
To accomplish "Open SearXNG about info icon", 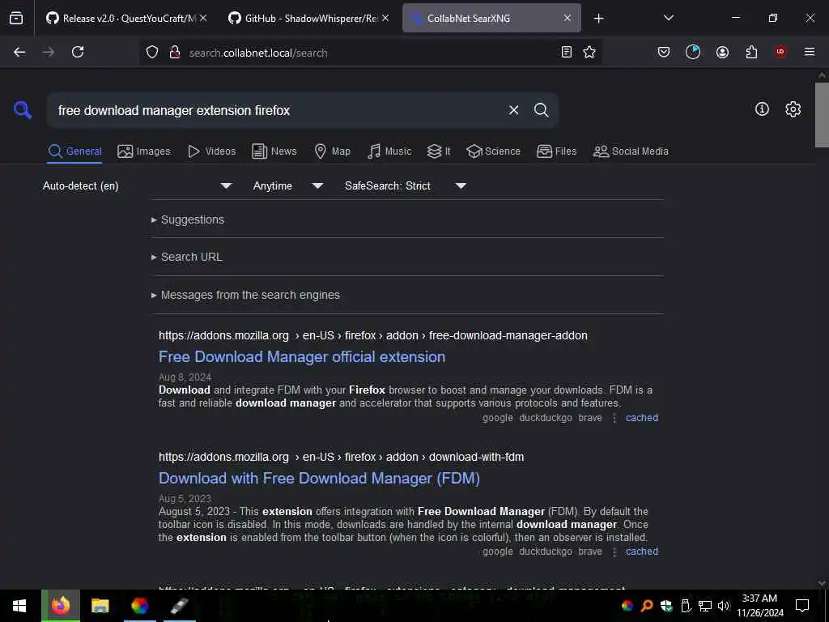I will tap(762, 109).
